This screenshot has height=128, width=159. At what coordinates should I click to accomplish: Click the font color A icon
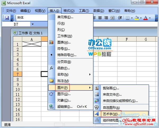(145, 18)
